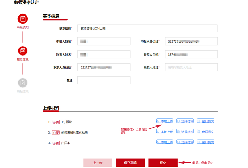Click 选择材料 for 户口本

coord(185,142)
